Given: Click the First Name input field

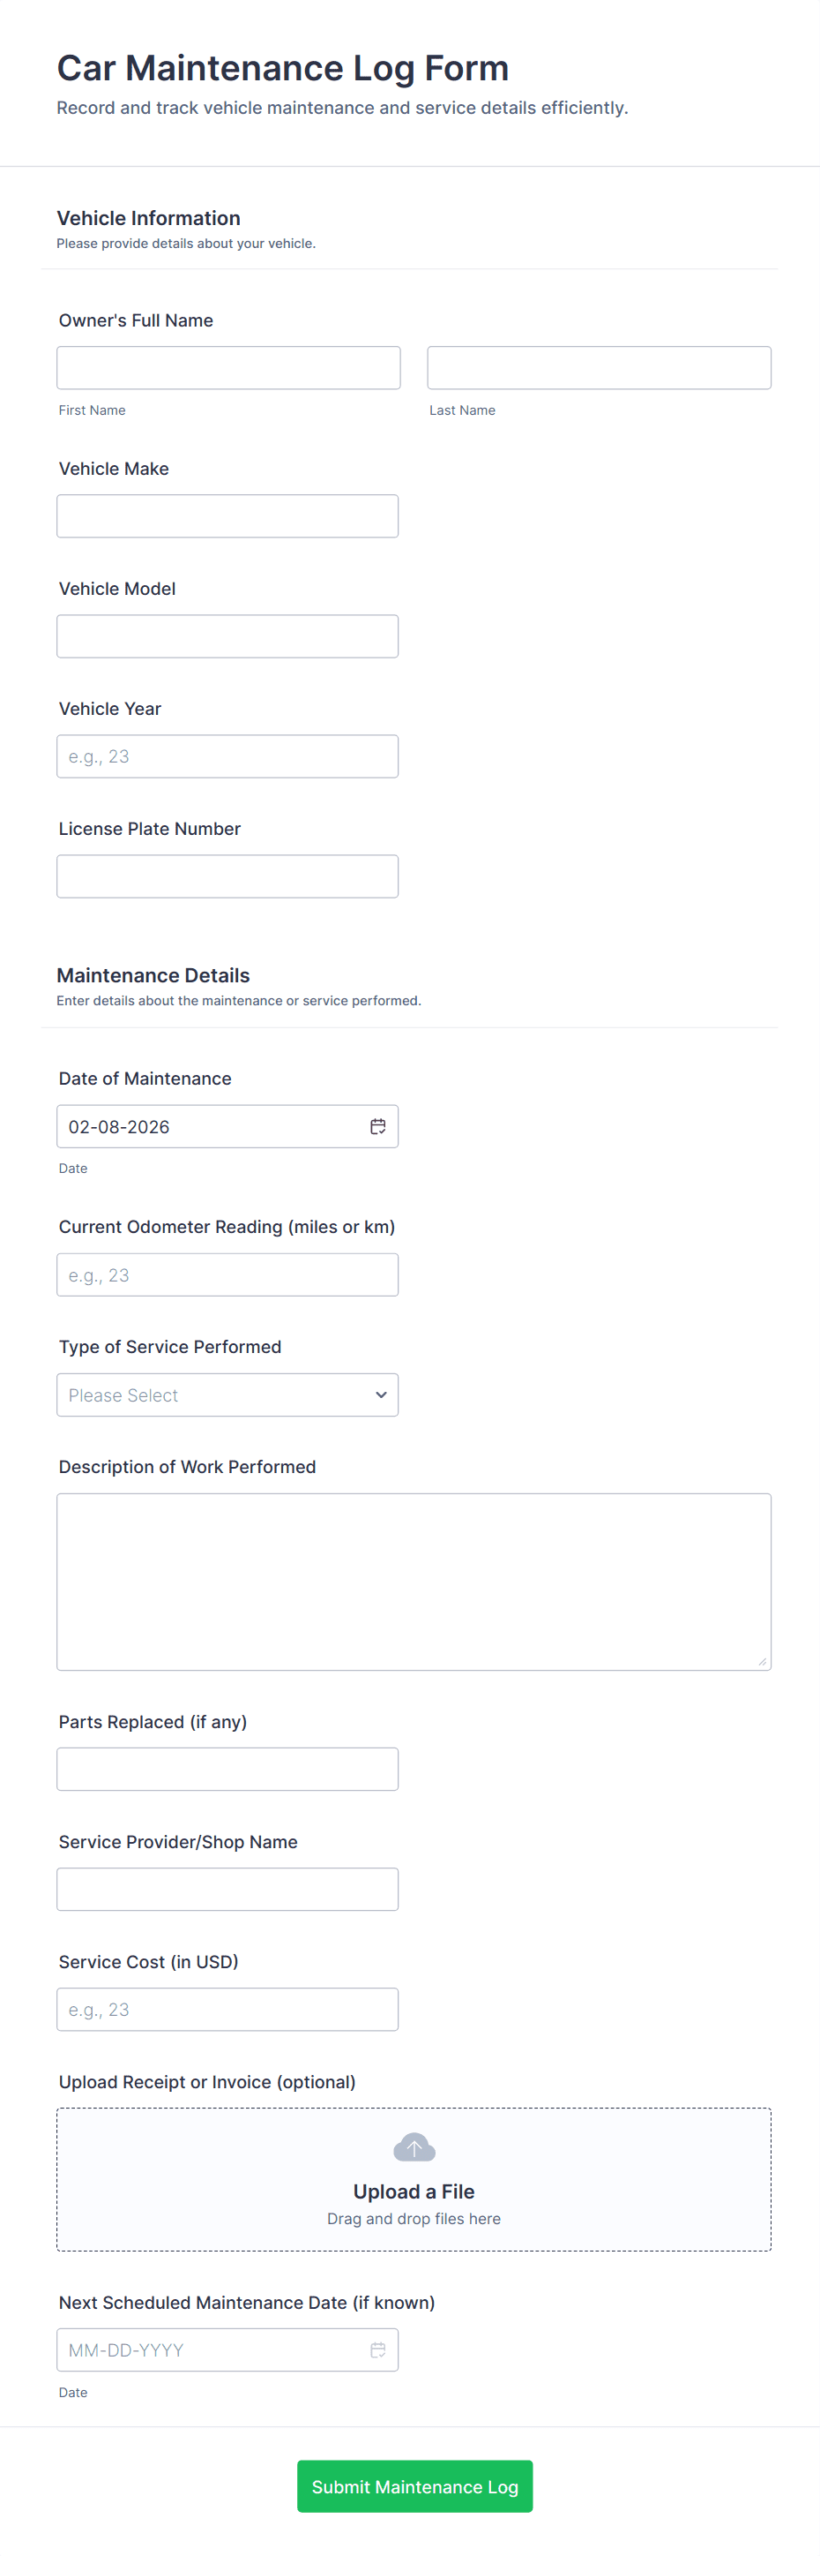Looking at the screenshot, I should point(228,368).
